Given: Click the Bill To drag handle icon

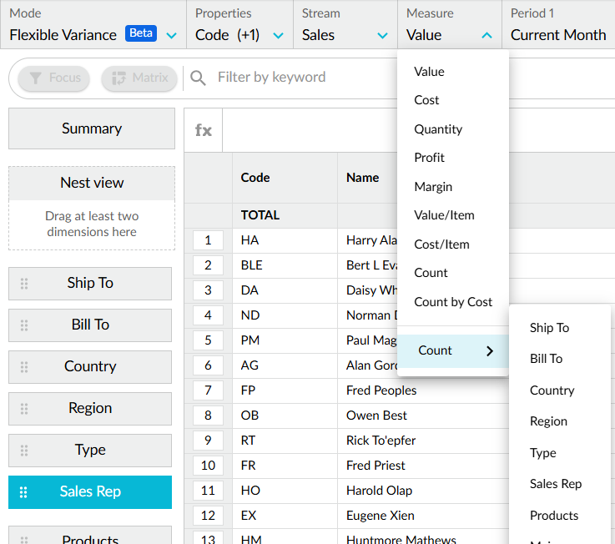Looking at the screenshot, I should pos(24,325).
